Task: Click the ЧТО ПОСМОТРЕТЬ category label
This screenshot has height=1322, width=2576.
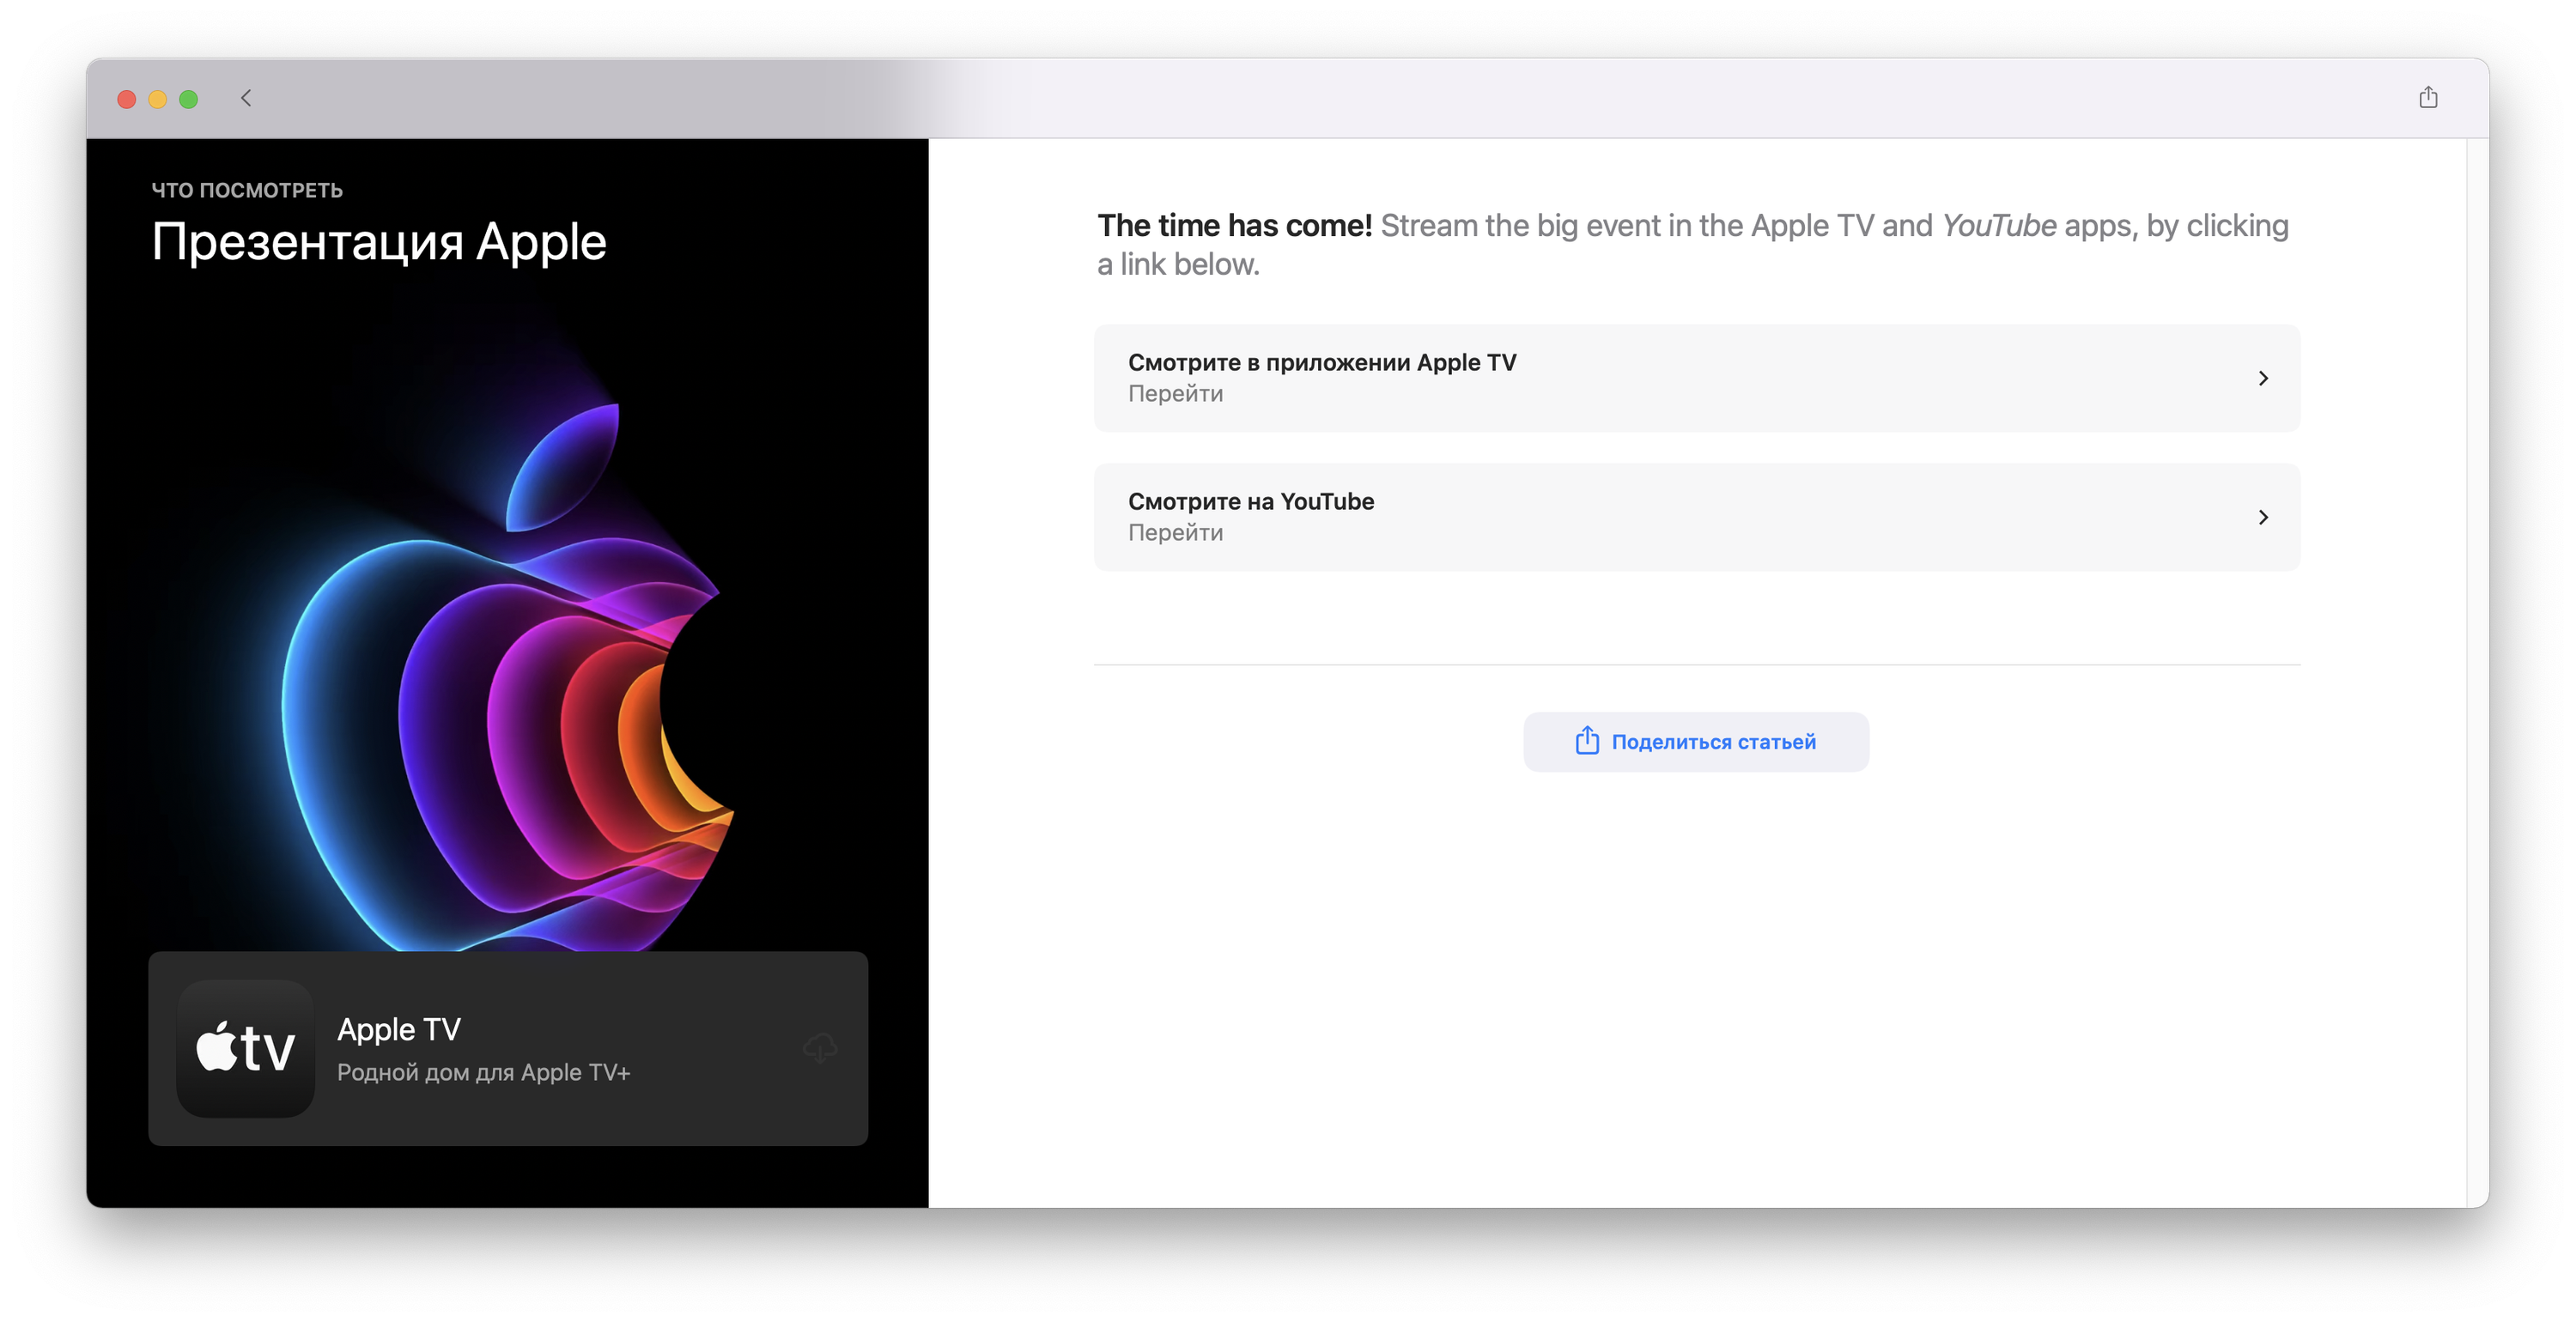Action: tap(247, 190)
